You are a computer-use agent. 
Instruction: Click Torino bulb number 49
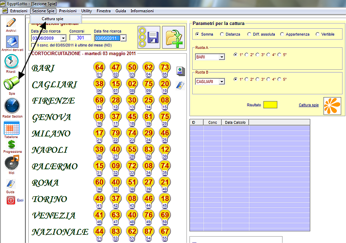click(x=99, y=201)
